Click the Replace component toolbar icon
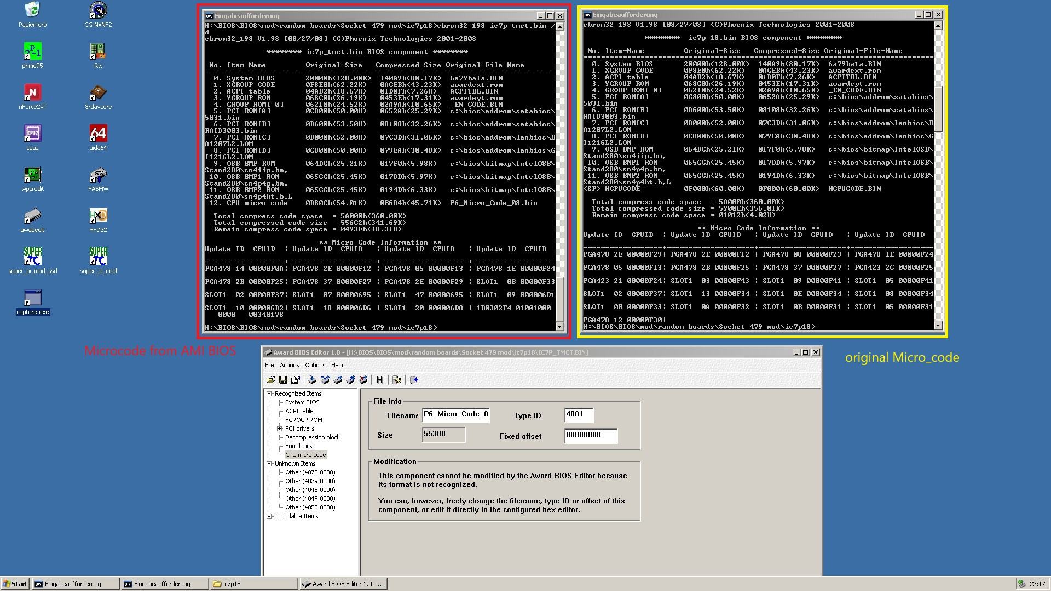This screenshot has height=591, width=1051. tap(325, 380)
